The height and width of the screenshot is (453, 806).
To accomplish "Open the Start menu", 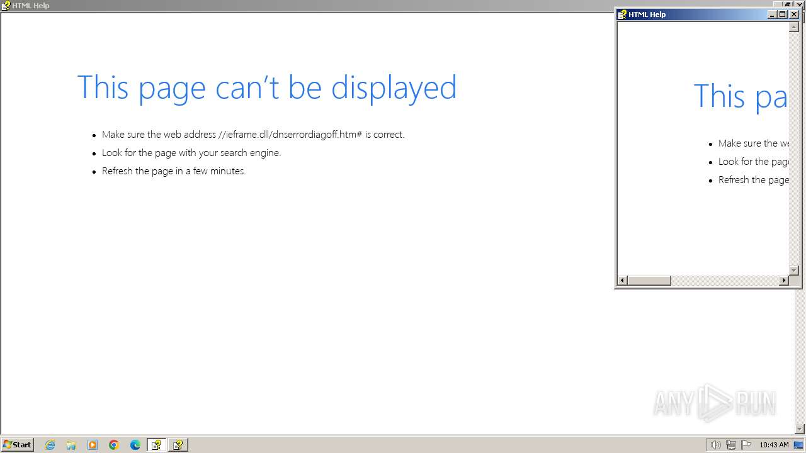I will click(17, 445).
